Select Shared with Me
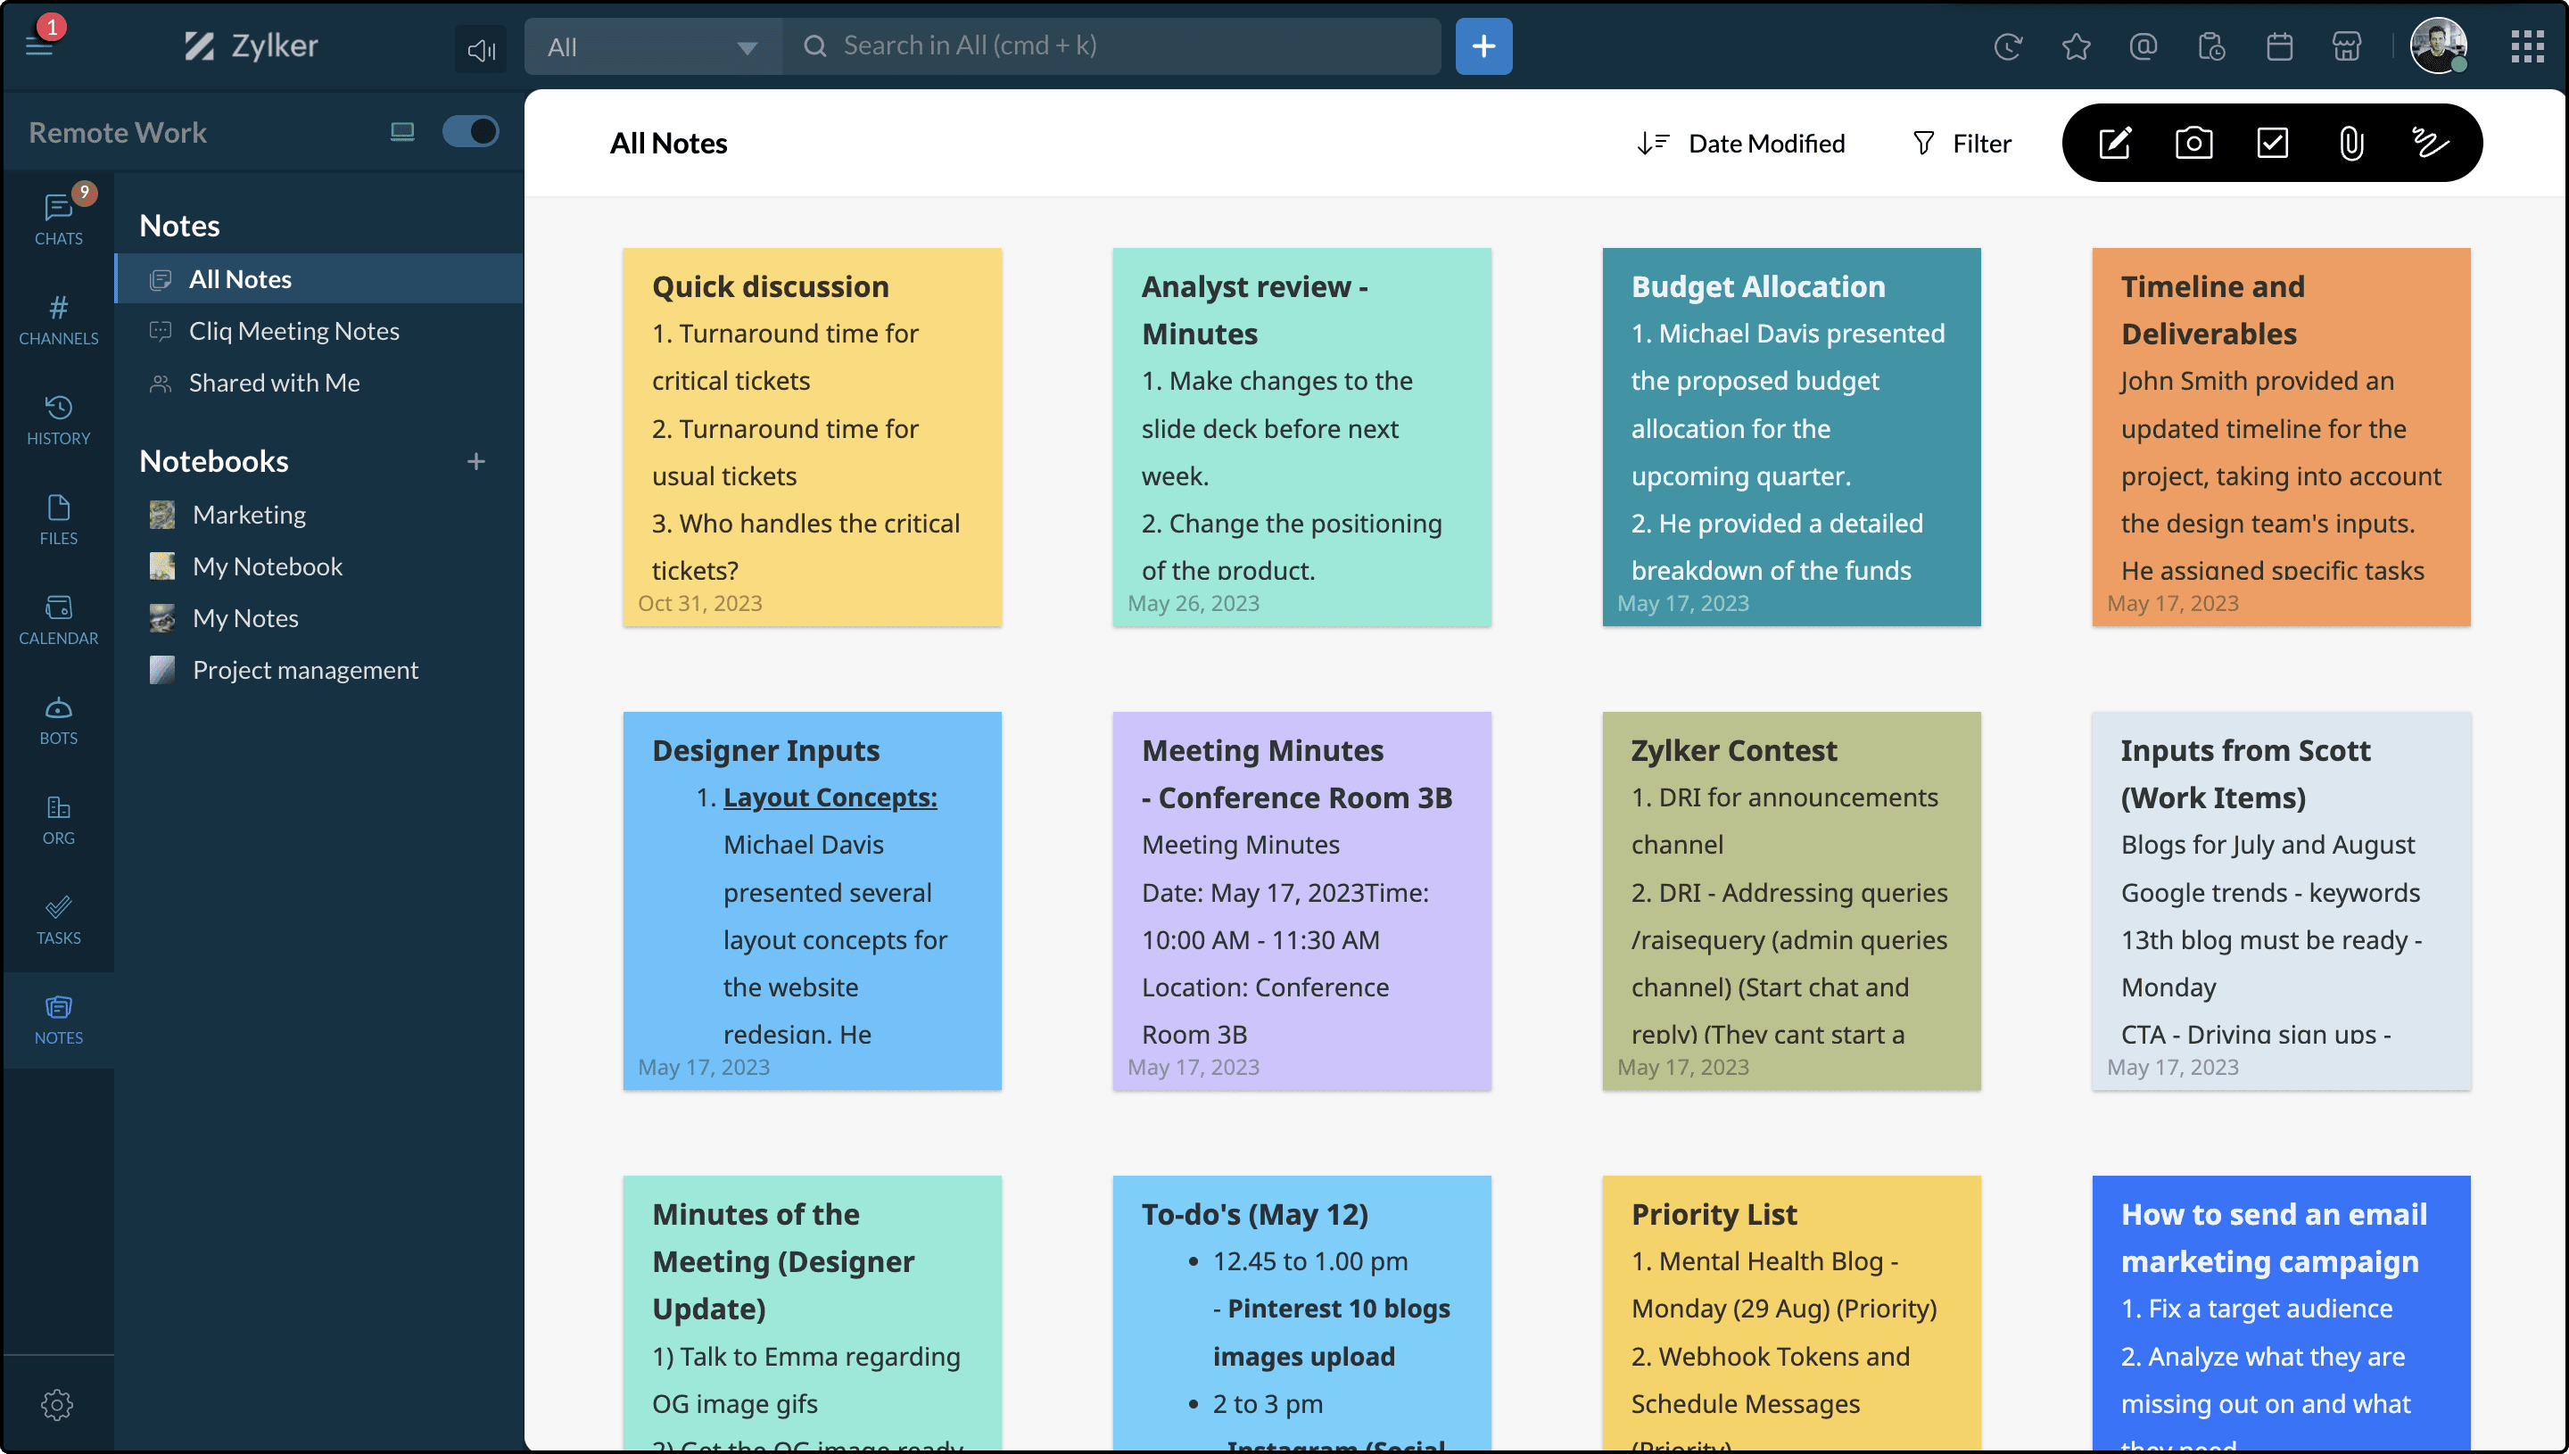Screen dimensions: 2569x1454 tap(274, 383)
